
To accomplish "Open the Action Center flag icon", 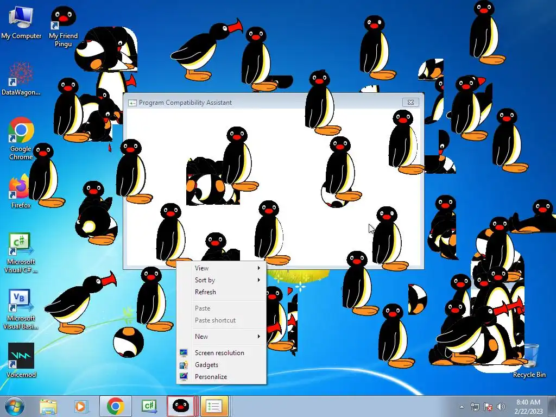I will click(x=488, y=407).
